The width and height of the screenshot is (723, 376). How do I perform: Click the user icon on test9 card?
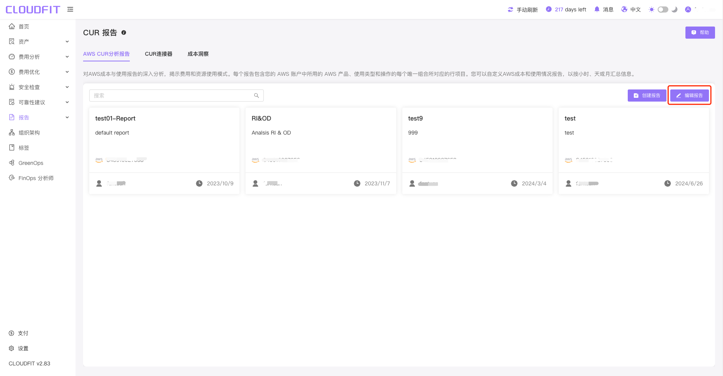(412, 183)
